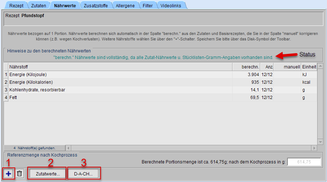Click row number 1 header cell
Viewport: 327px width, 182px height.
point(6,75)
